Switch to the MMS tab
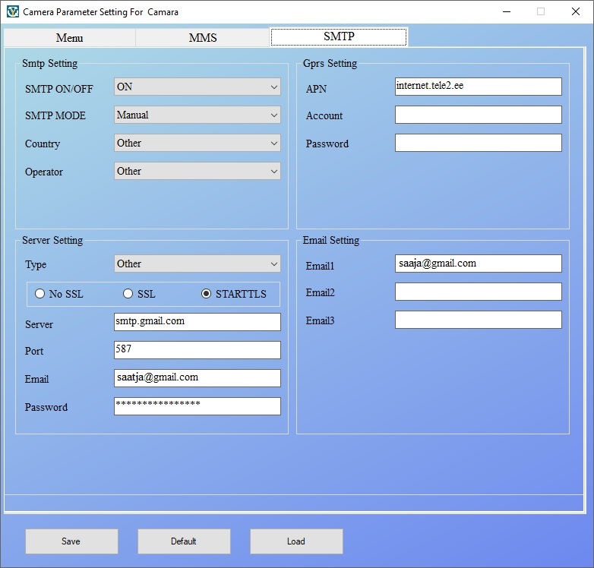 (x=203, y=38)
